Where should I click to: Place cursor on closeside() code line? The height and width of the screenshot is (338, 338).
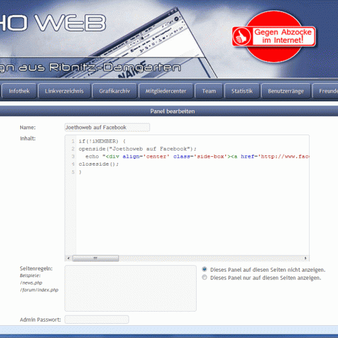point(99,164)
